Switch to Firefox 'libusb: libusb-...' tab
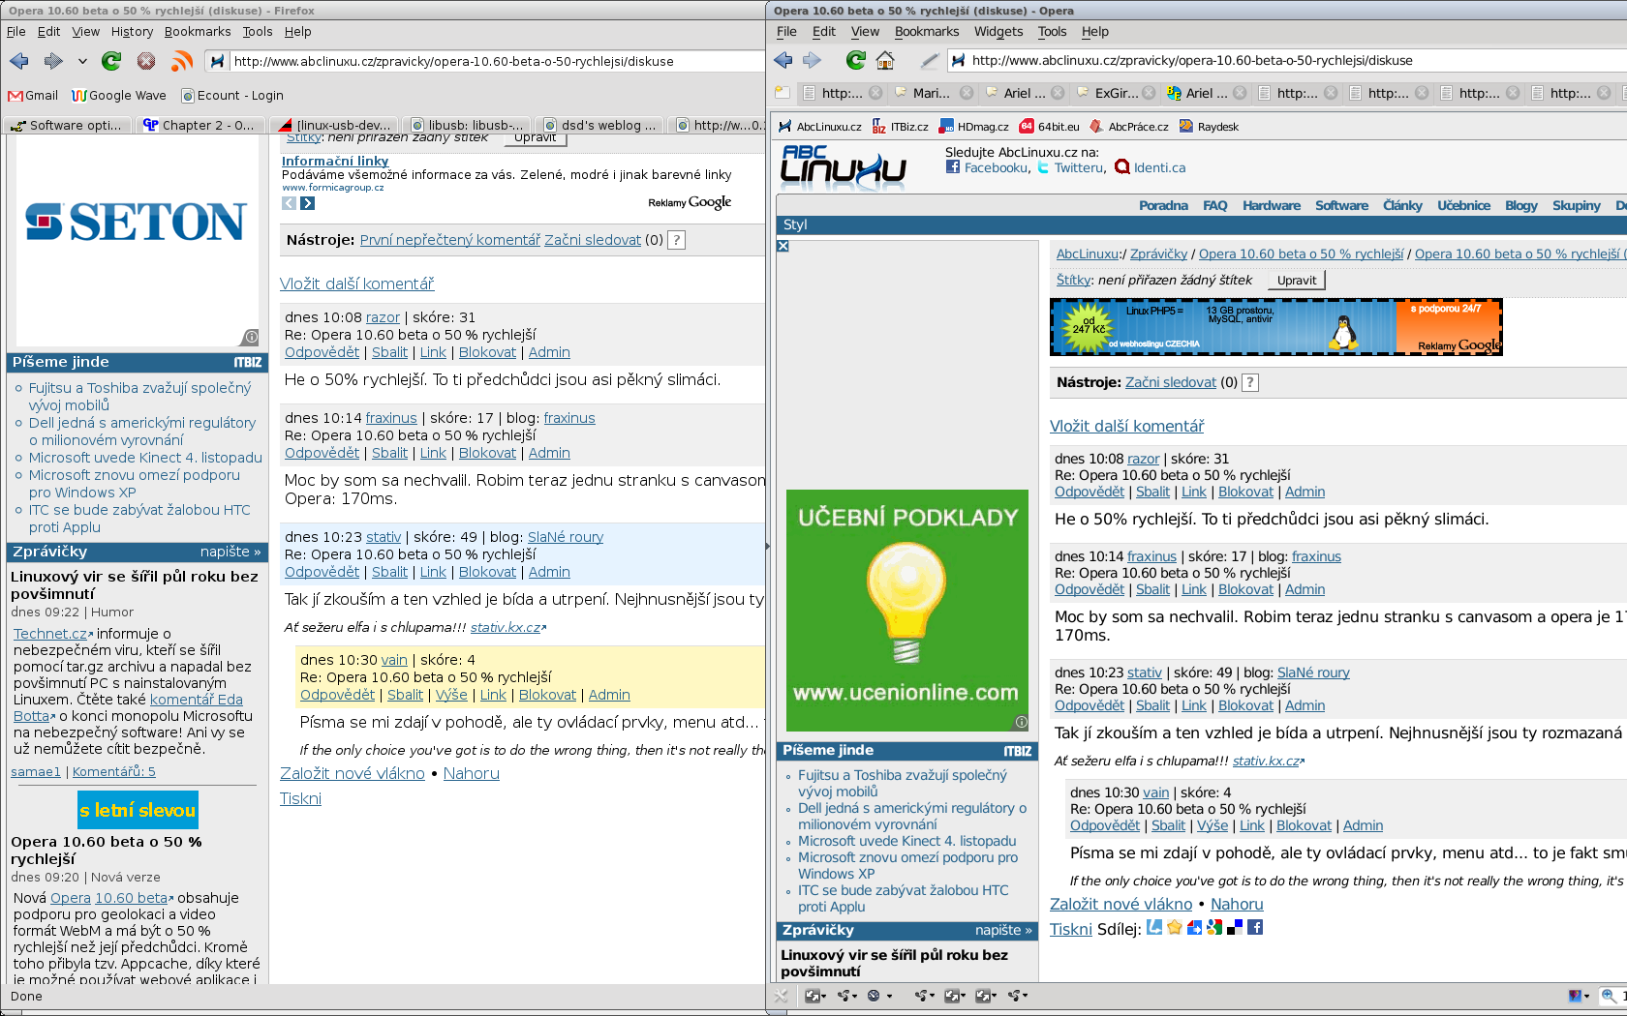The image size is (1627, 1016). (x=468, y=125)
